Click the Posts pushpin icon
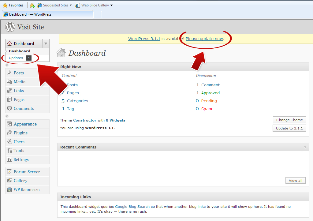 (9, 73)
